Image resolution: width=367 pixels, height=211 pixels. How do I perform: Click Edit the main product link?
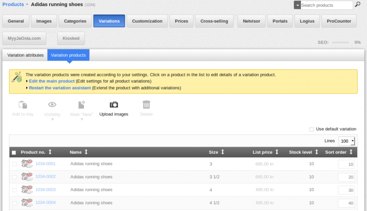[52, 81]
